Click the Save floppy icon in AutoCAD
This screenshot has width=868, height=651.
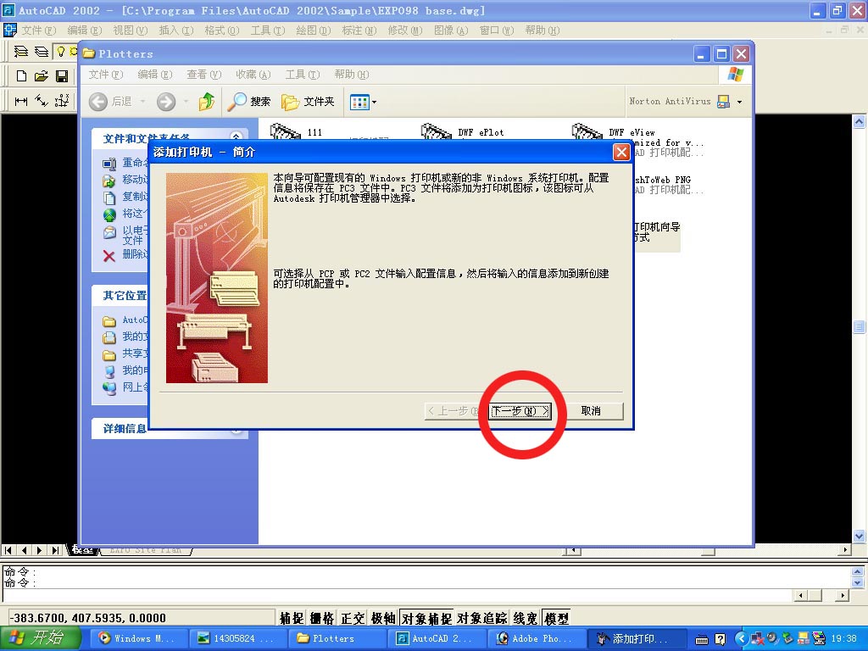[62, 75]
